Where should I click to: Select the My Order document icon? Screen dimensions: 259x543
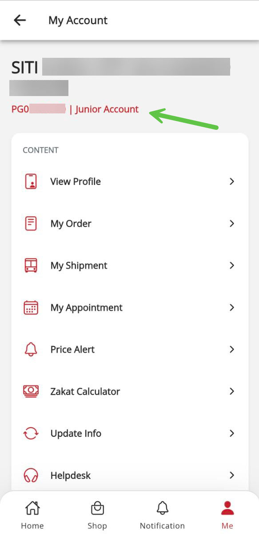pos(31,223)
